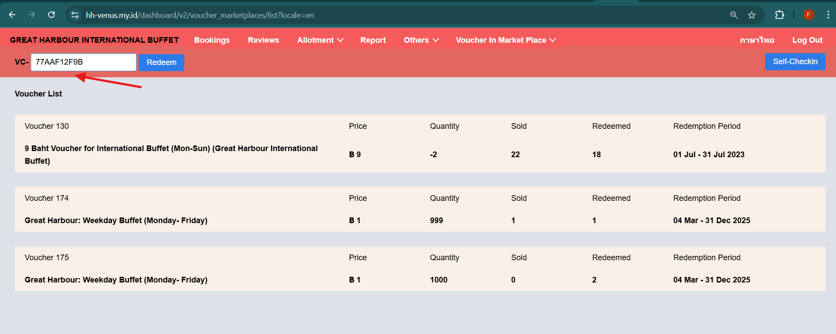The height and width of the screenshot is (334, 836).
Task: Expand the Allotment dropdown
Action: point(320,40)
